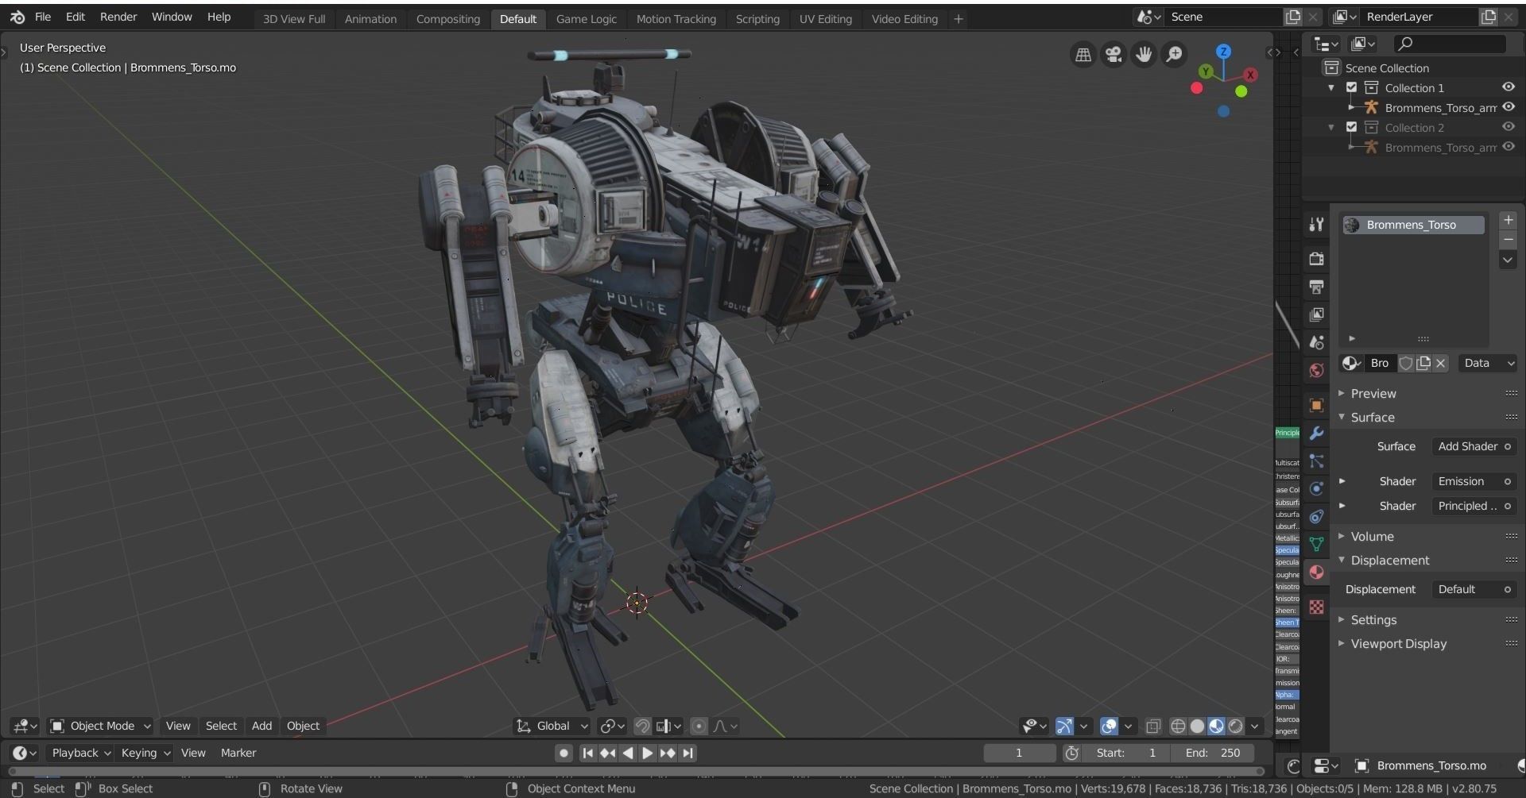Toggle fake user shield on material

point(1406,363)
